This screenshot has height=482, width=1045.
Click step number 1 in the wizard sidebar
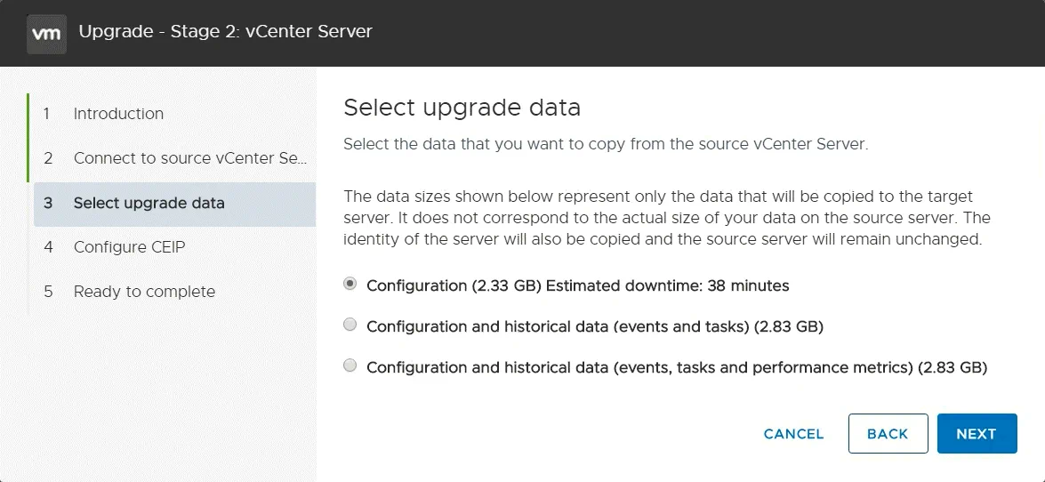tap(47, 114)
